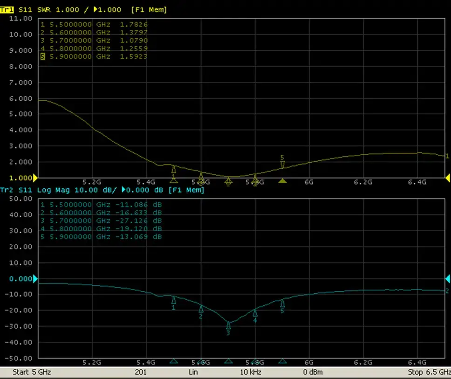Open the 201 sweep points setting
This screenshot has width=451, height=379.
click(x=141, y=372)
